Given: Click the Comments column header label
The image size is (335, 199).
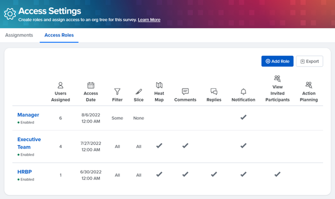Looking at the screenshot, I should coord(185,99).
